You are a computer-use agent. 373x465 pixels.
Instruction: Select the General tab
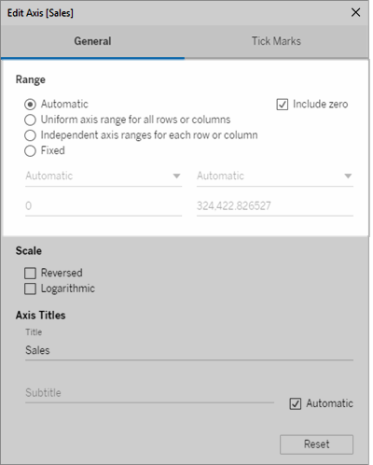pyautogui.click(x=92, y=41)
